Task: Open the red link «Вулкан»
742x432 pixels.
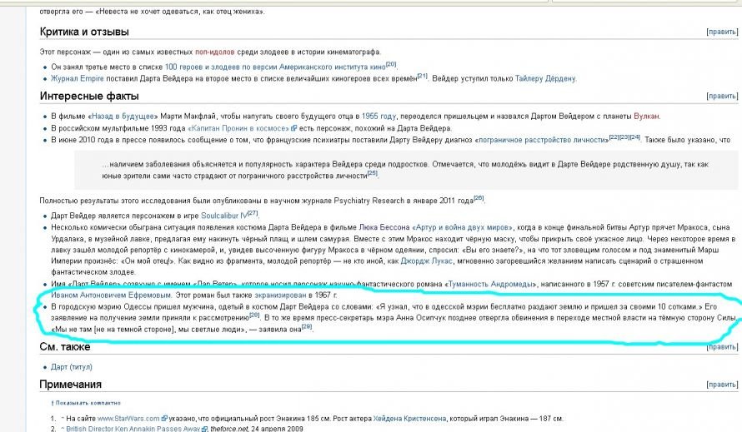Action: (647, 117)
